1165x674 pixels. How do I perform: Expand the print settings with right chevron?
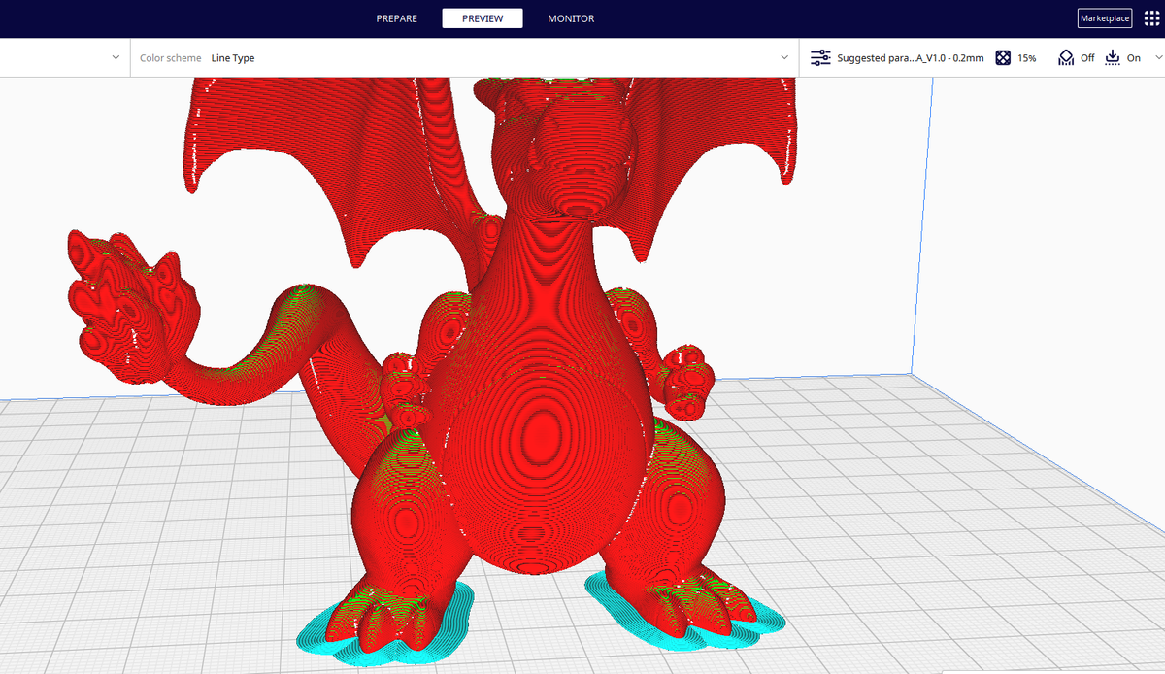pyautogui.click(x=1157, y=57)
